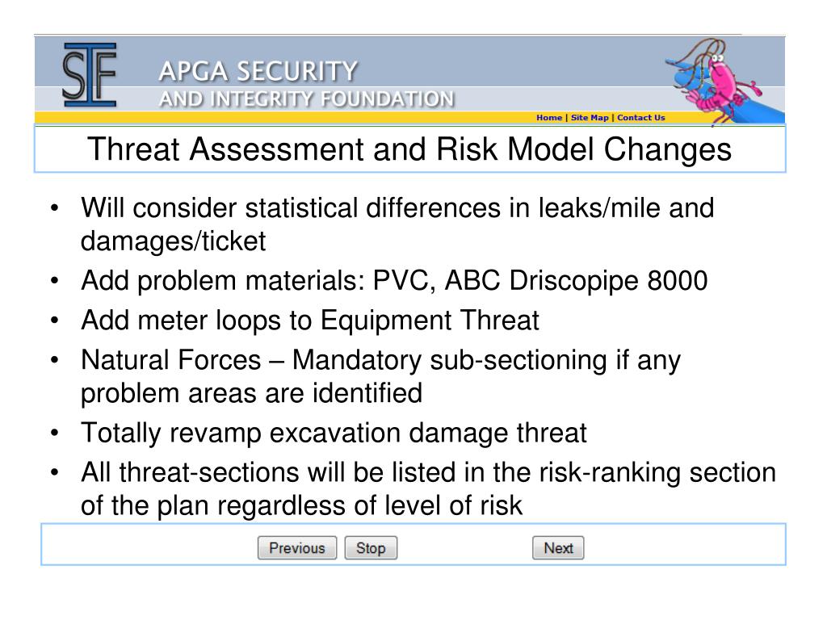Open the Home link

click(549, 118)
